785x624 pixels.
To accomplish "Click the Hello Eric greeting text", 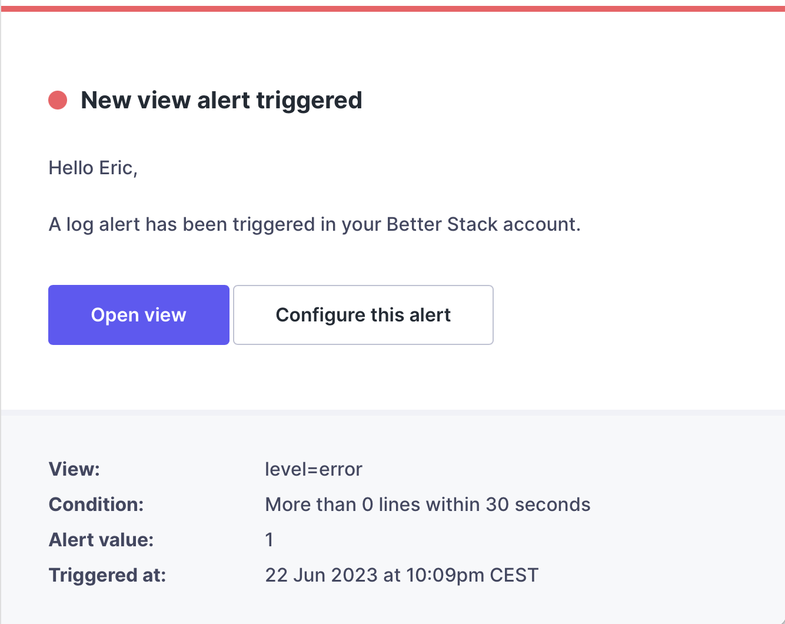I will [93, 168].
